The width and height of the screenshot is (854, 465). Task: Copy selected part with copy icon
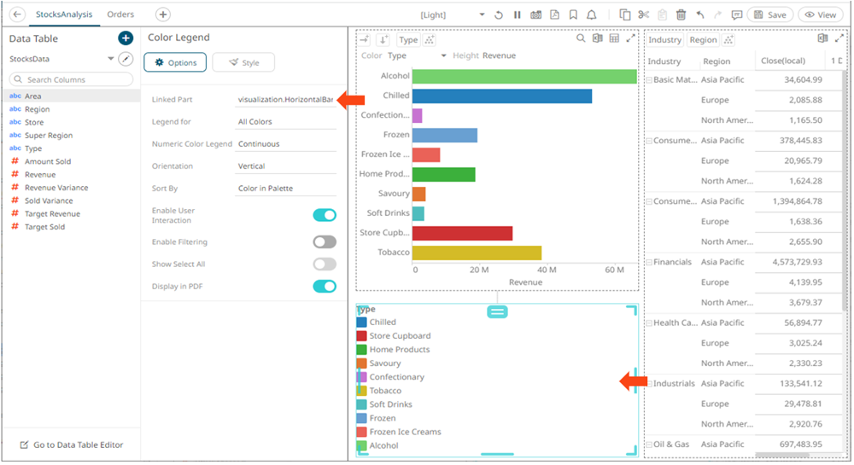click(625, 15)
